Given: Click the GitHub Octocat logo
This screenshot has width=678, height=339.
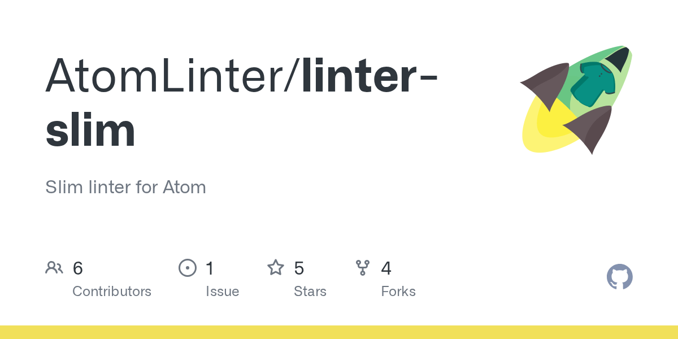Looking at the screenshot, I should click(619, 277).
